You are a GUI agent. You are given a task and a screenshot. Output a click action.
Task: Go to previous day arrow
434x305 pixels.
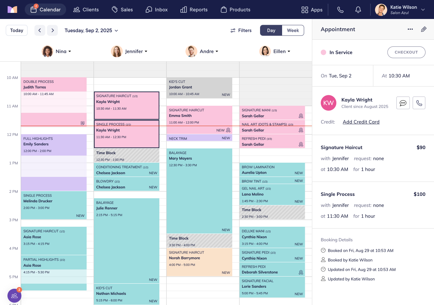pos(40,30)
